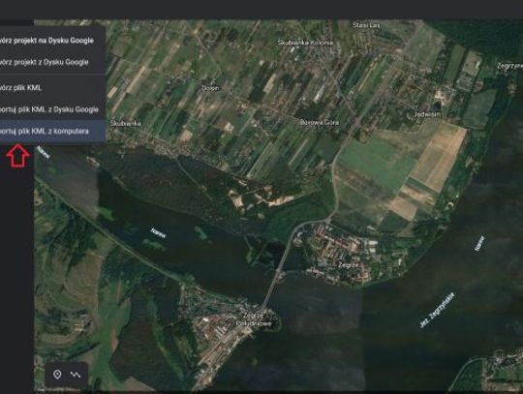The width and height of the screenshot is (523, 394).
Task: Click the 'Zegrze' town label
Action: pos(349,265)
